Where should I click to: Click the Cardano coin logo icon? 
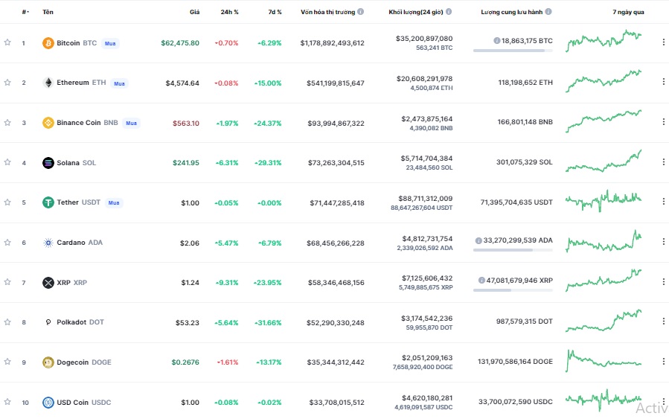[48, 243]
